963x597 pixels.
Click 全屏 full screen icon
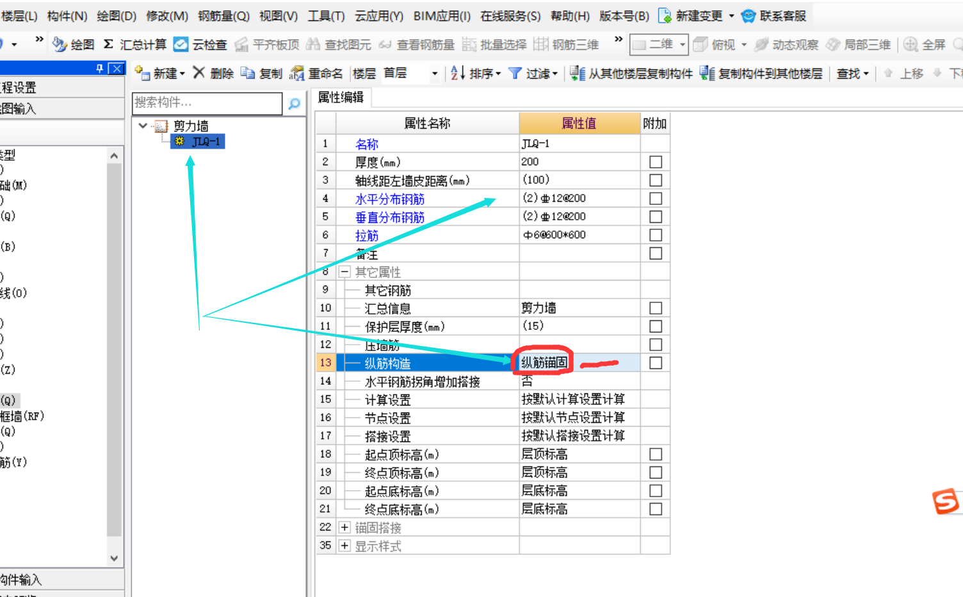(x=910, y=44)
